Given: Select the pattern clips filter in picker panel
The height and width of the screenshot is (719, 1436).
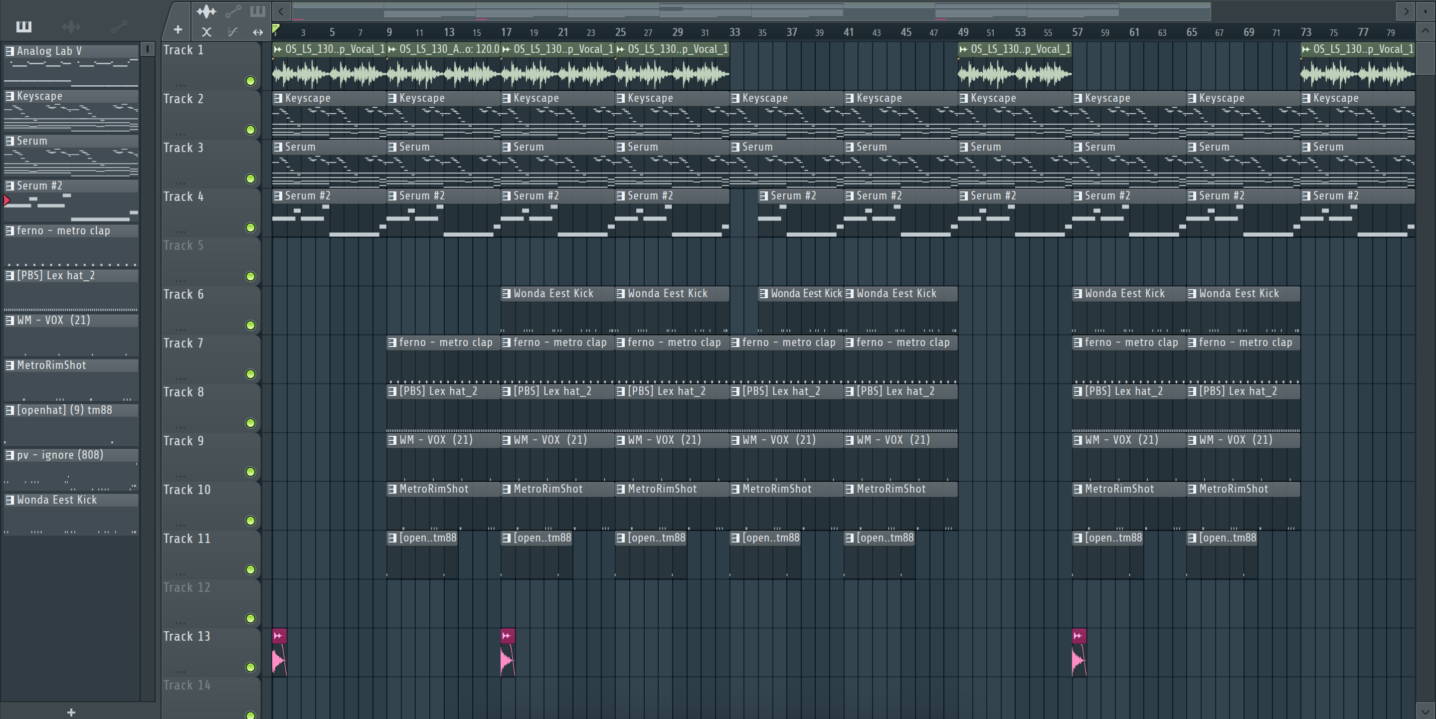Looking at the screenshot, I should [23, 26].
